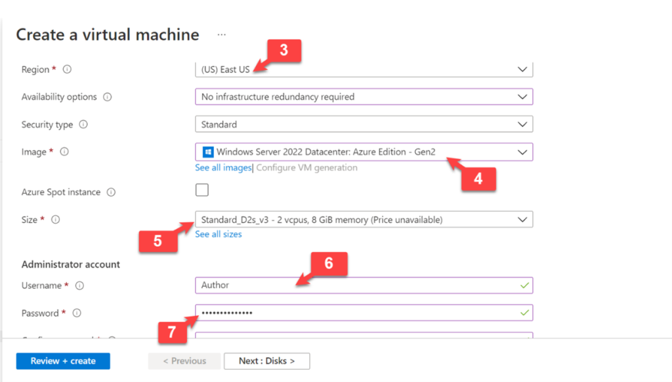
Task: Go to Next: Disks
Action: click(x=266, y=361)
